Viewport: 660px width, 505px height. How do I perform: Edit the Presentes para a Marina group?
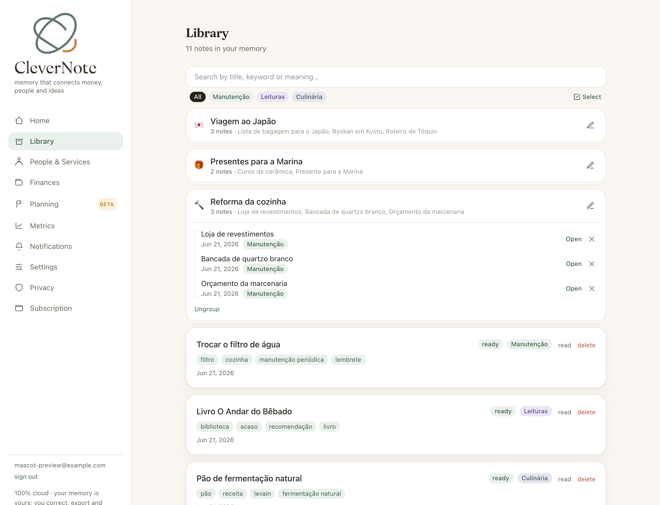(x=590, y=166)
